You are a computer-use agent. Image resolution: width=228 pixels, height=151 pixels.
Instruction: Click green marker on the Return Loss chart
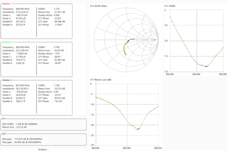tap(96, 97)
